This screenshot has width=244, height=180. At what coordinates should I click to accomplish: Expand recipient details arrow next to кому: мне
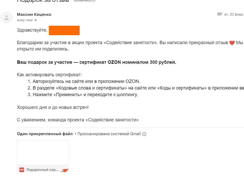pyautogui.click(x=36, y=20)
